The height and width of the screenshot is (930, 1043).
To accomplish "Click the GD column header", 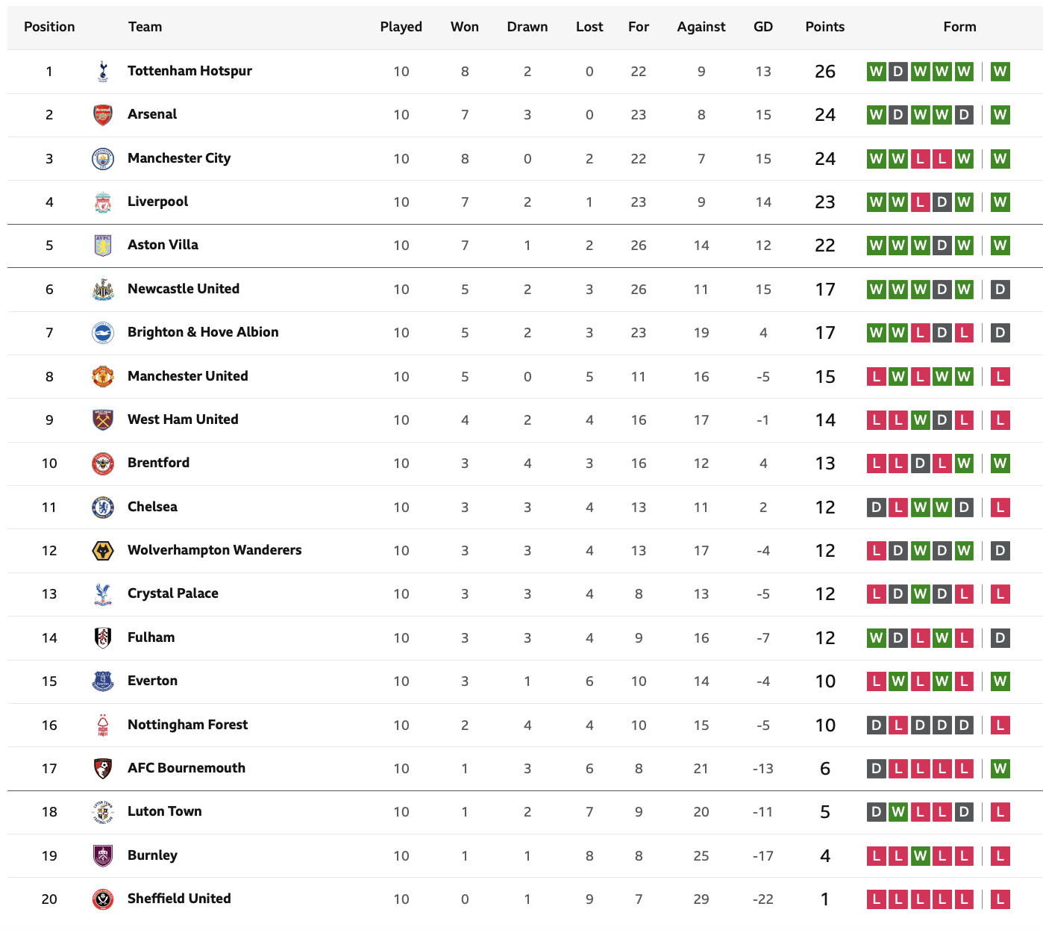I will [763, 27].
